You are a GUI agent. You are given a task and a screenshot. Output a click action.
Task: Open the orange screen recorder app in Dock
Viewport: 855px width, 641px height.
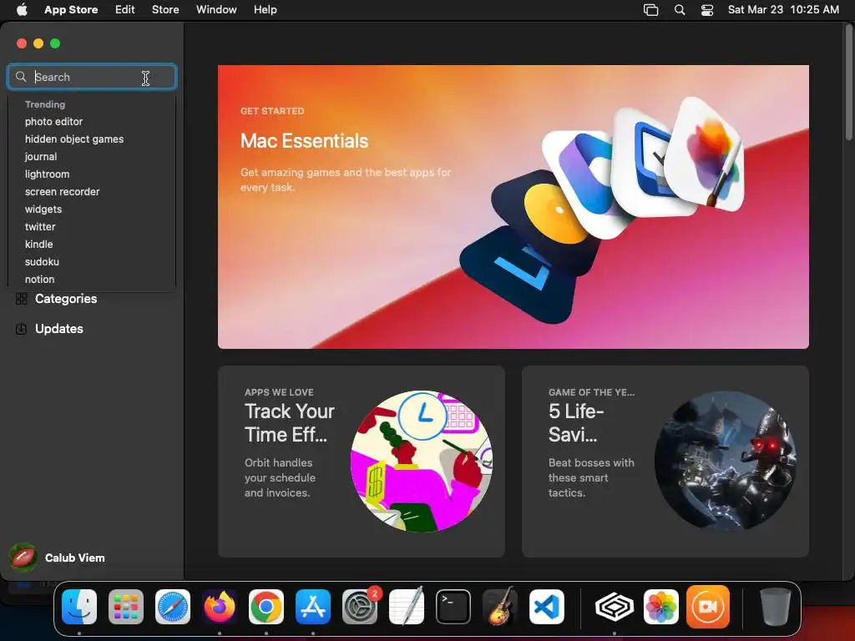[708, 607]
